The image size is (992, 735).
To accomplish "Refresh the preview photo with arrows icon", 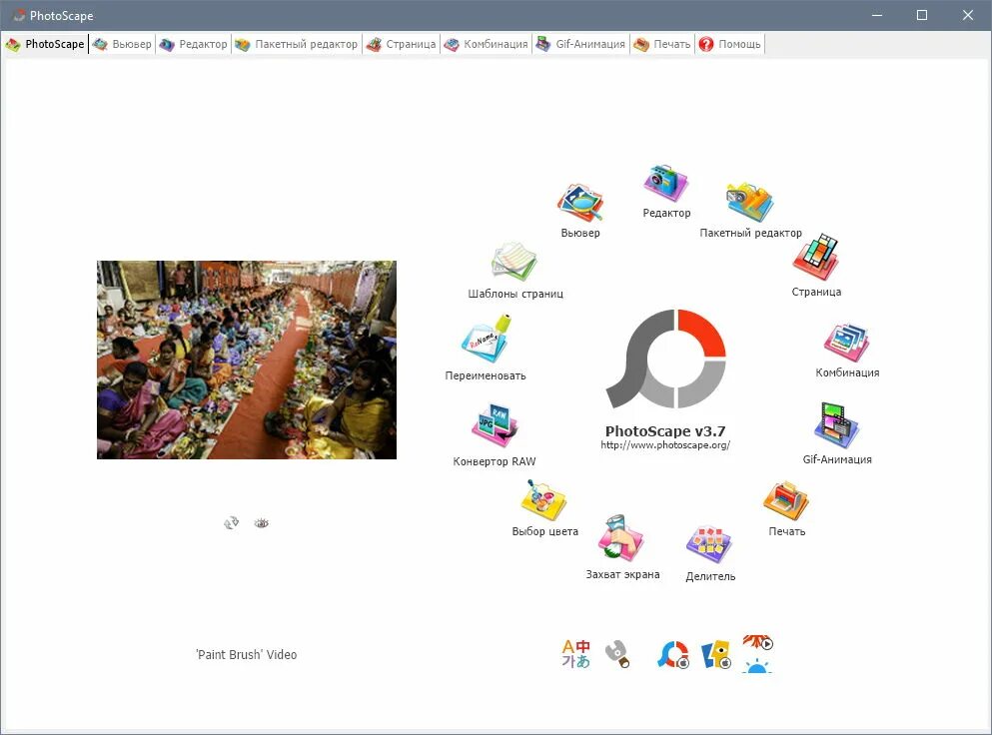I will [x=231, y=522].
